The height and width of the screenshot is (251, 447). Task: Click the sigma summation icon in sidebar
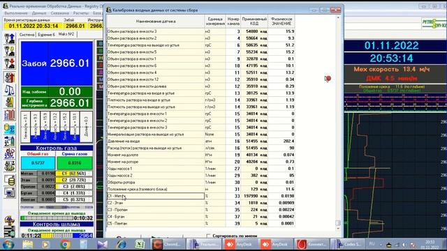[9, 129]
